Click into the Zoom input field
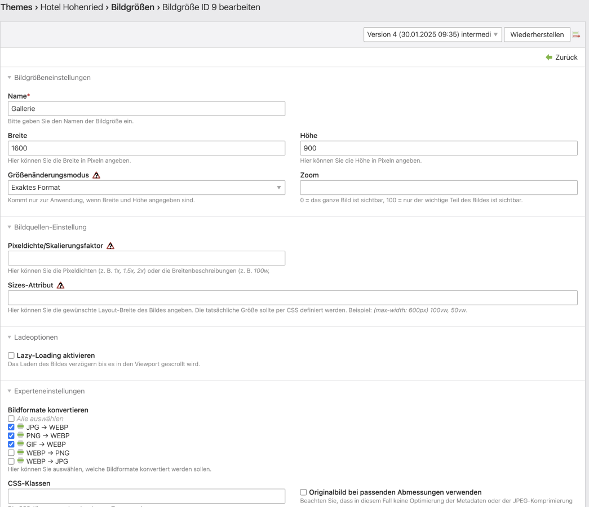Viewport: 589px width, 507px height. tap(439, 188)
